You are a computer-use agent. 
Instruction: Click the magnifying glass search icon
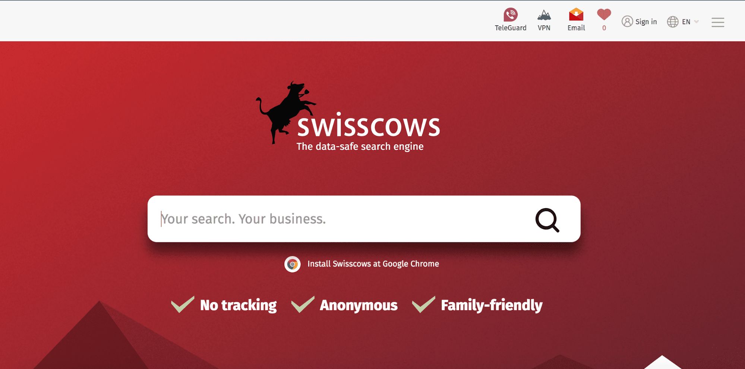547,220
